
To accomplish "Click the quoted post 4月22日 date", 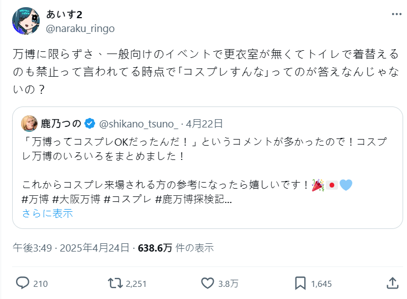I will (x=205, y=123).
